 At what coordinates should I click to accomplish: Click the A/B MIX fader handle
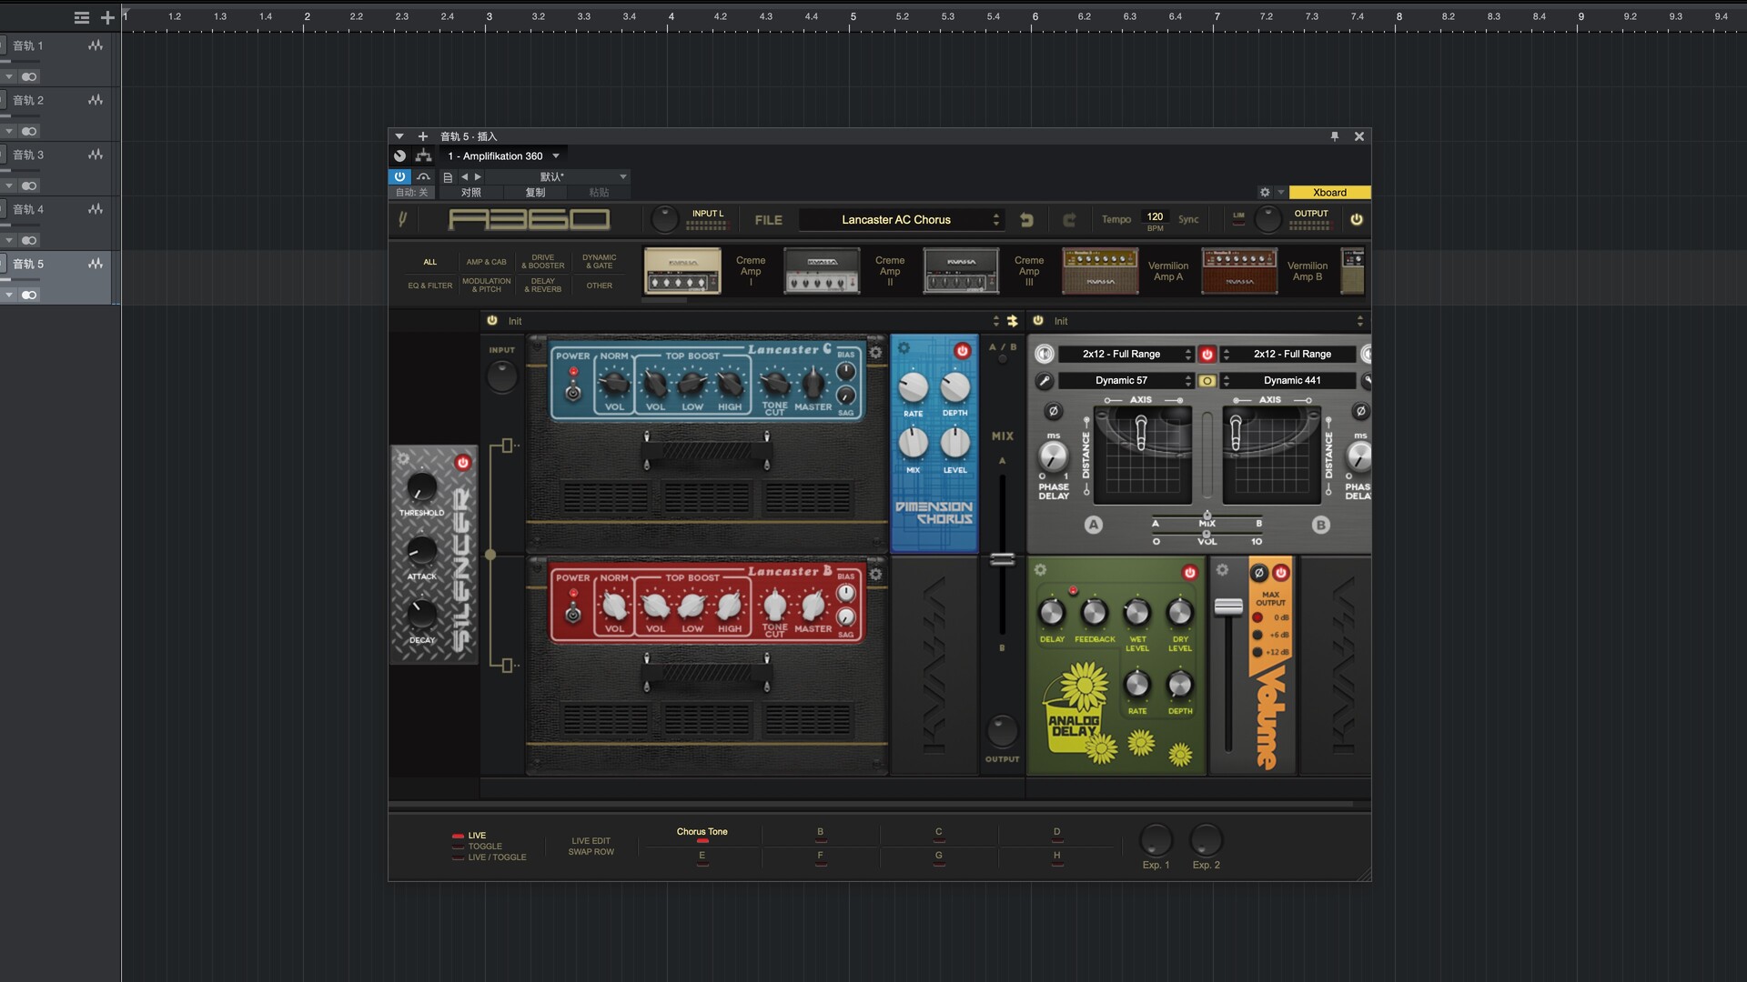click(1002, 559)
